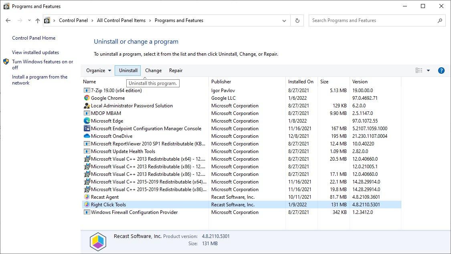Navigate to Control Panel breadcrumb
Screen dimensions: 451x254
point(73,20)
